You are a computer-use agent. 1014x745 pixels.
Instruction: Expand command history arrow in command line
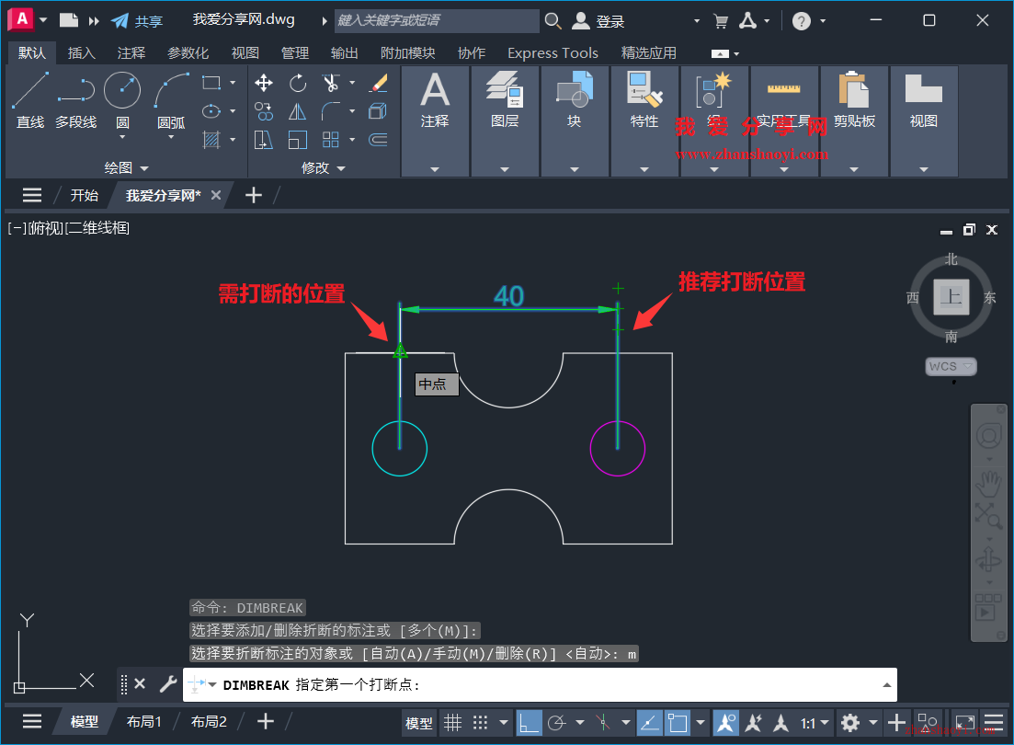click(886, 685)
